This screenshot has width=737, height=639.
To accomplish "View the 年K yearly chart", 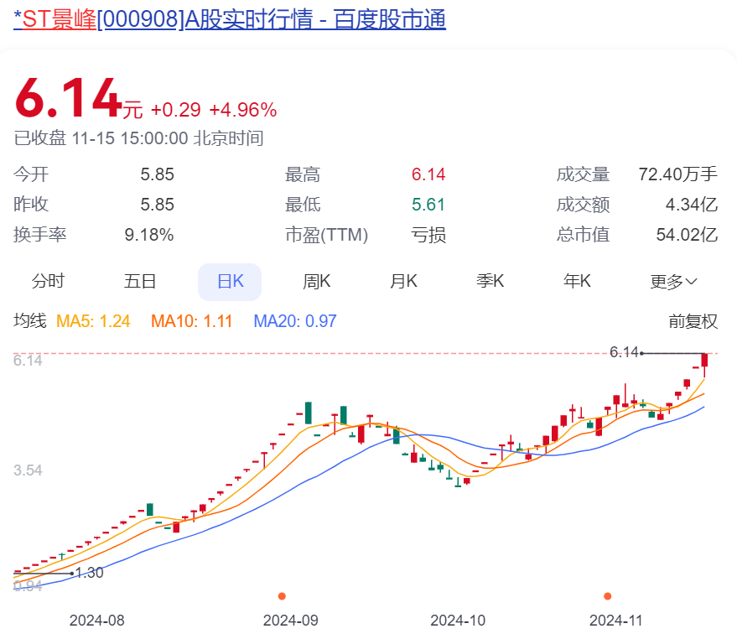I will click(577, 282).
